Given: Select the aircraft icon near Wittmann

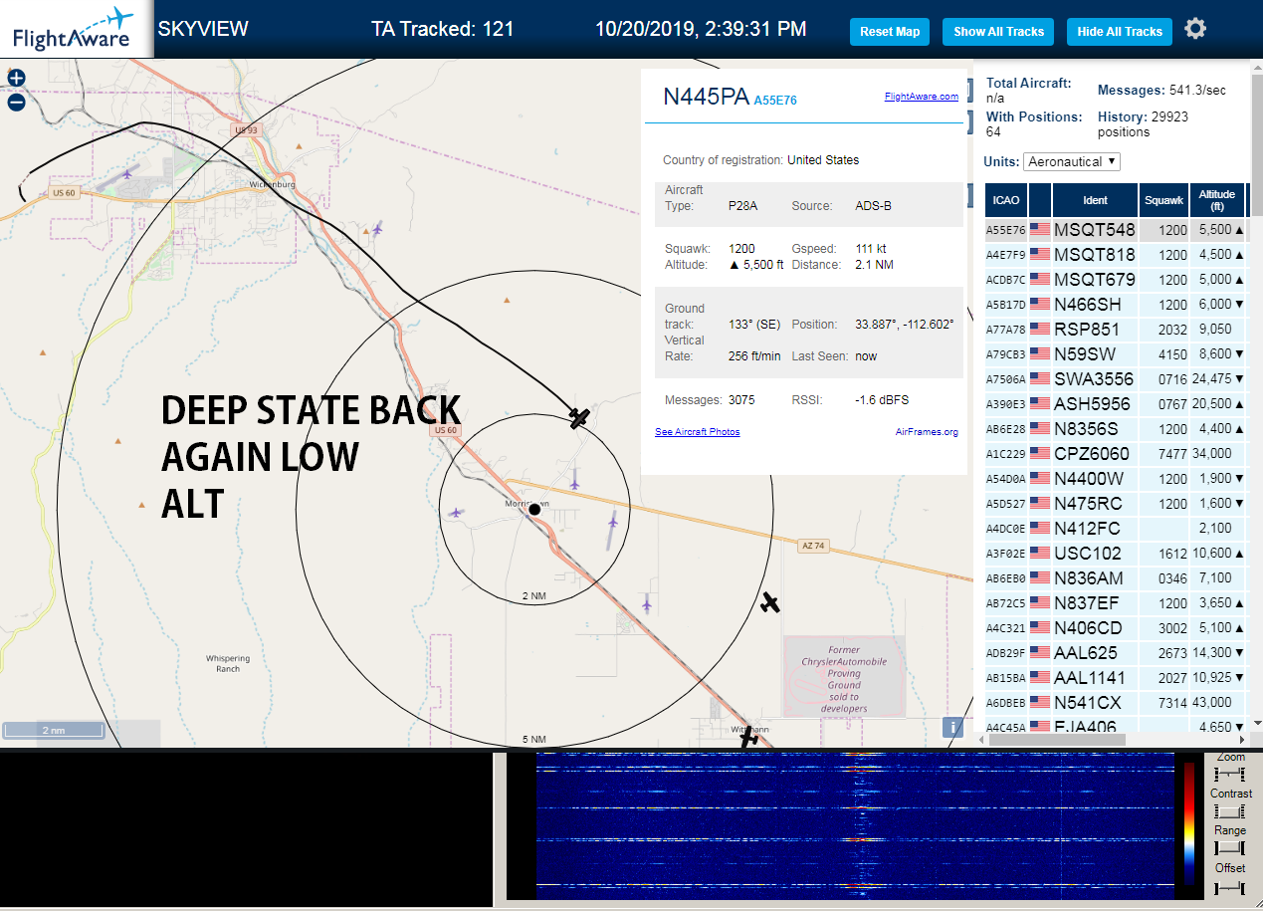Looking at the screenshot, I should click(749, 738).
